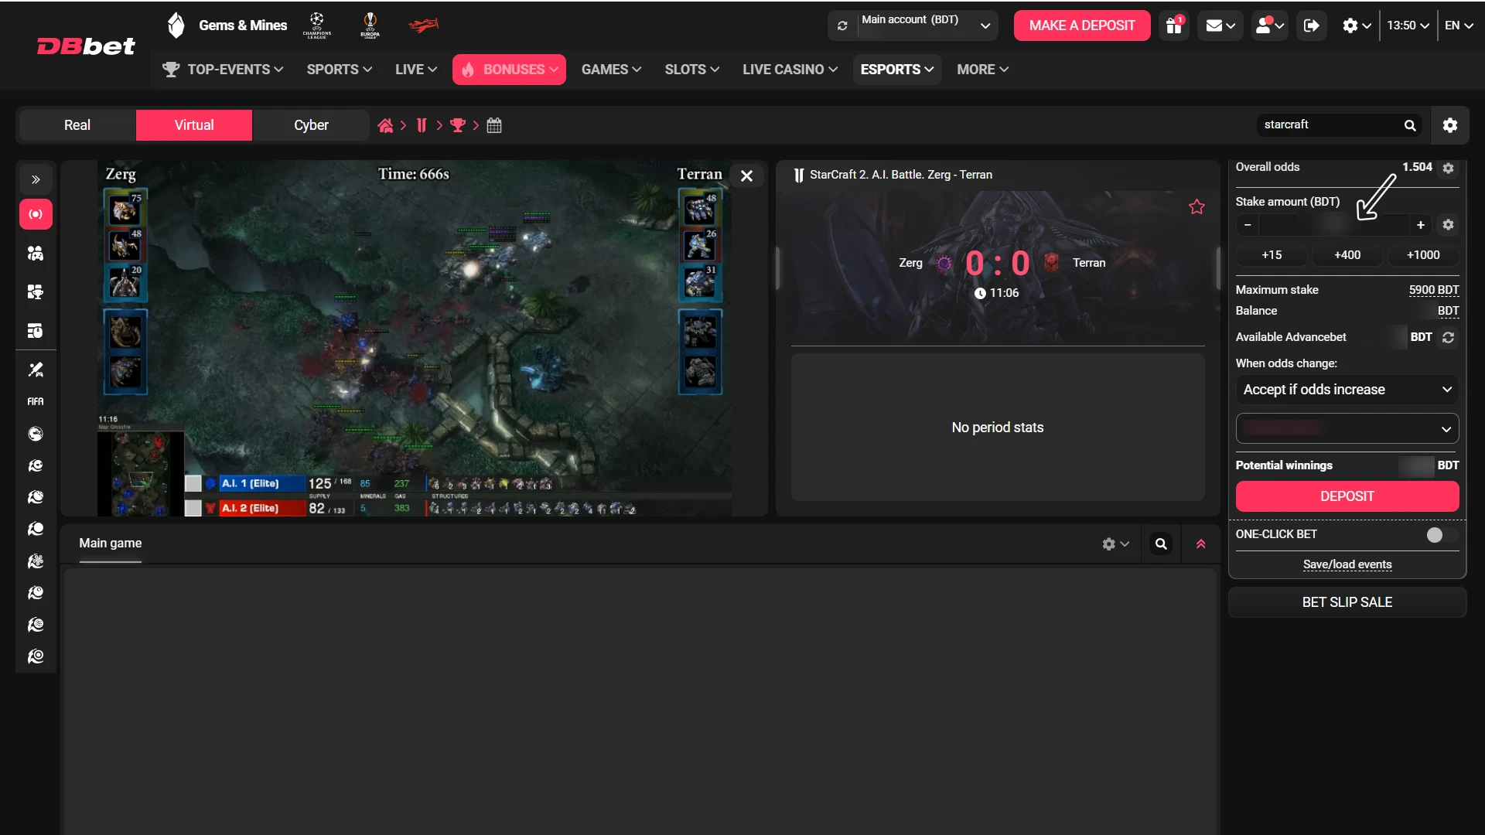Open the Europa League shortcut icon

[370, 26]
